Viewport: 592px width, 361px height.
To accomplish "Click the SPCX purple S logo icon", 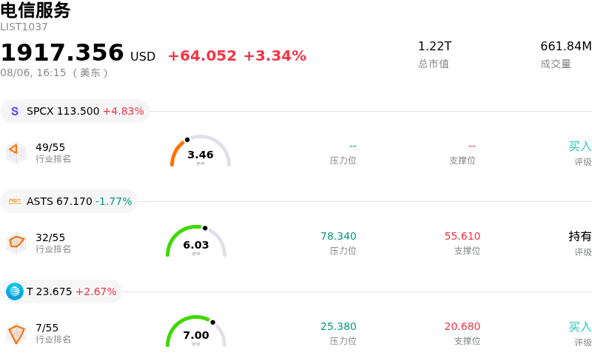I will 15,111.
